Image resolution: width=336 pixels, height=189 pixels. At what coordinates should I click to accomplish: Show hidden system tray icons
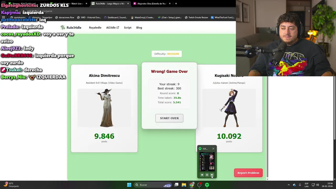(x=289, y=185)
